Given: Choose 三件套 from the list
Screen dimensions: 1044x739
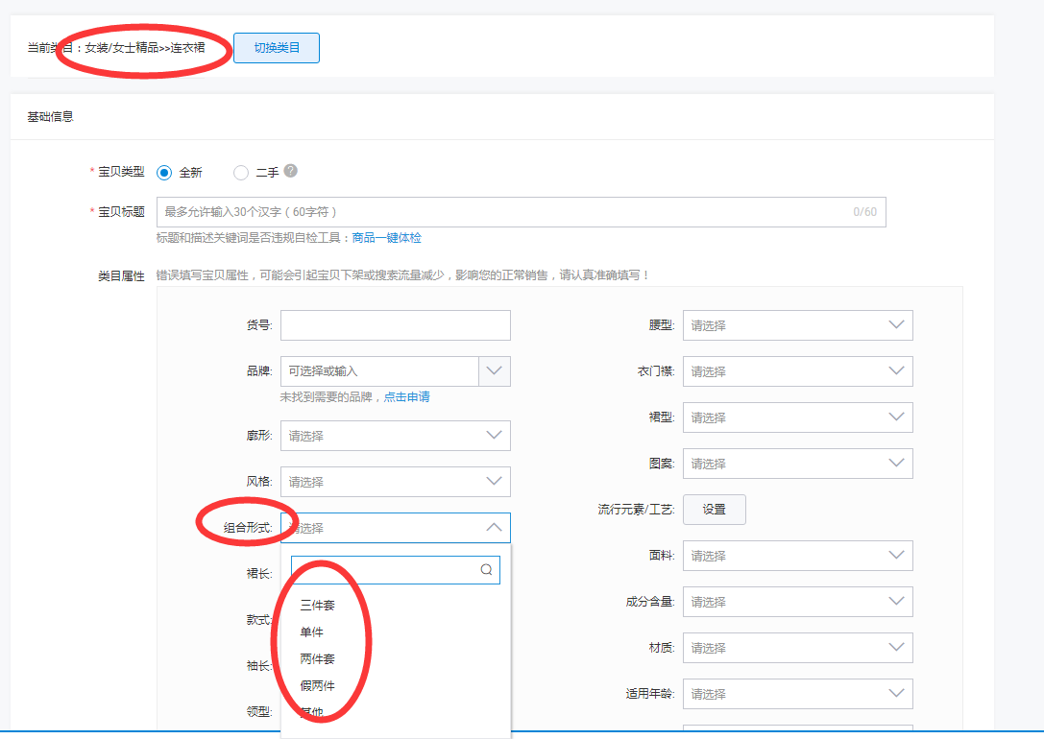Looking at the screenshot, I should coord(317,606).
